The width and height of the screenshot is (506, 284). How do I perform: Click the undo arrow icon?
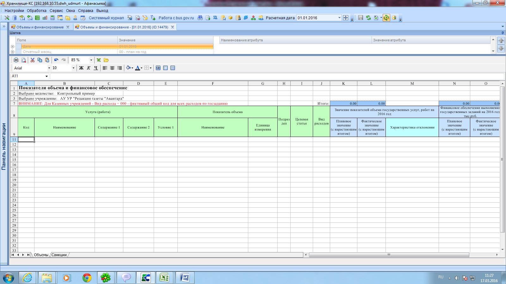tap(56, 60)
